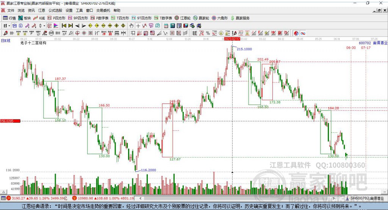Click the 06-30 date label
The height and width of the screenshot is (210, 388).
click(x=351, y=47)
